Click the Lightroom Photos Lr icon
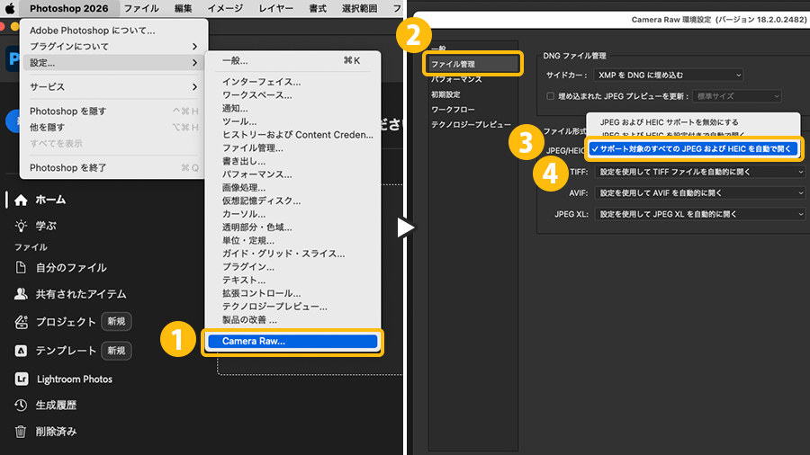 pyautogui.click(x=22, y=379)
